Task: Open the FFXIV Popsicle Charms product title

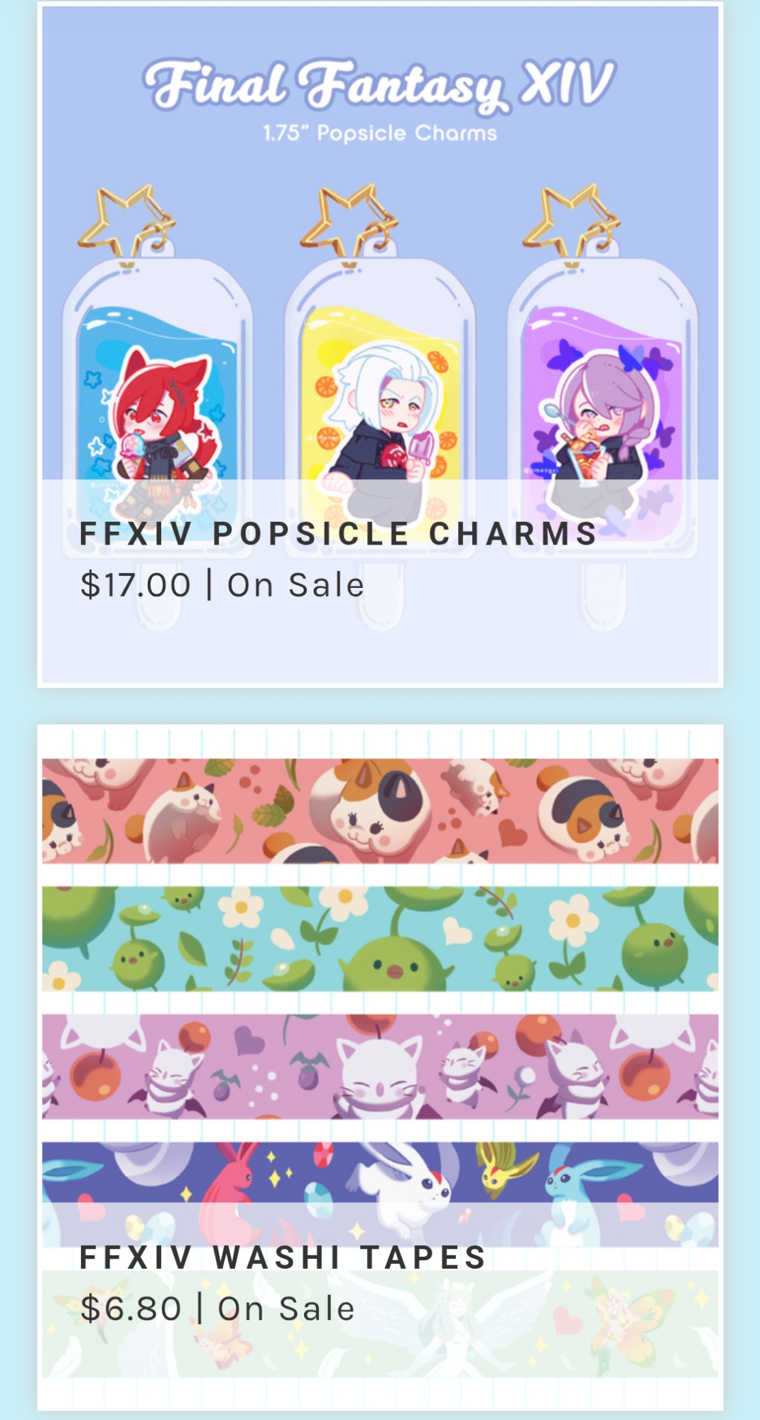Action: (x=338, y=534)
